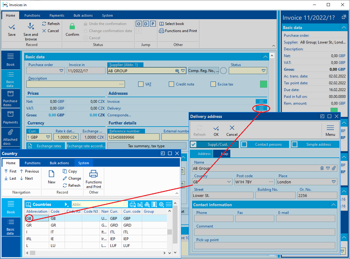Enable the Simple address checkbox
The width and height of the screenshot is (350, 259).
pos(295,144)
